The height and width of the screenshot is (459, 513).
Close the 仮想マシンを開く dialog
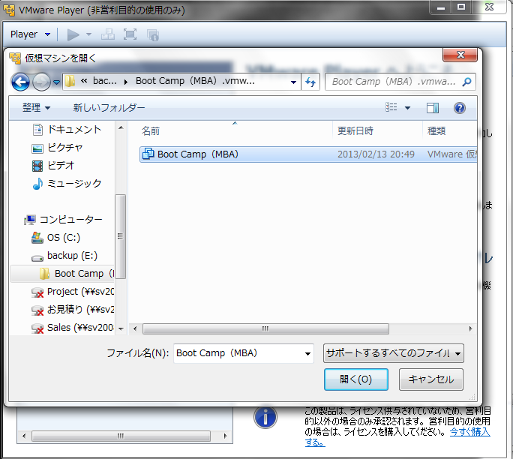[x=460, y=55]
